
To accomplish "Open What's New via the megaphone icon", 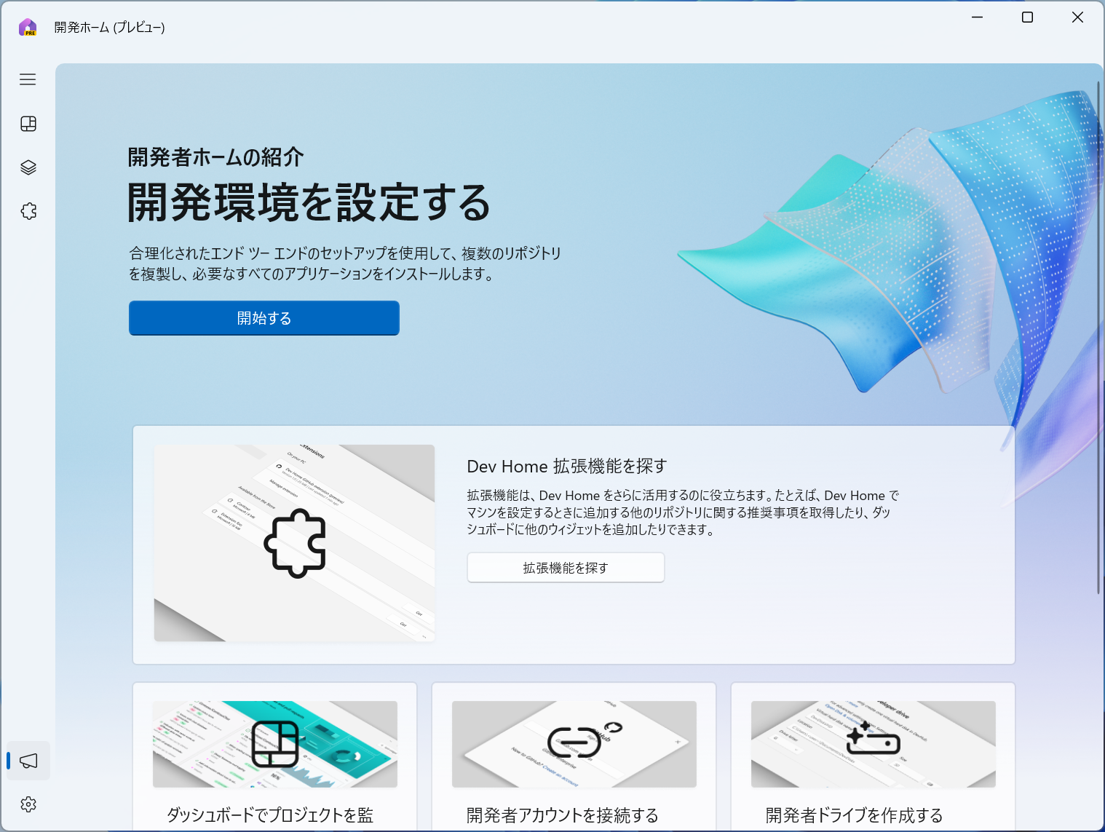I will coord(28,761).
